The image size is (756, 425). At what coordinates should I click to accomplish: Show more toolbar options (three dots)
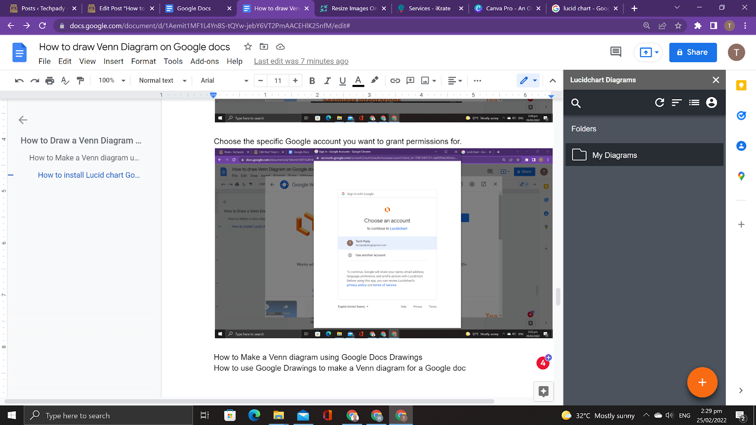coord(477,81)
